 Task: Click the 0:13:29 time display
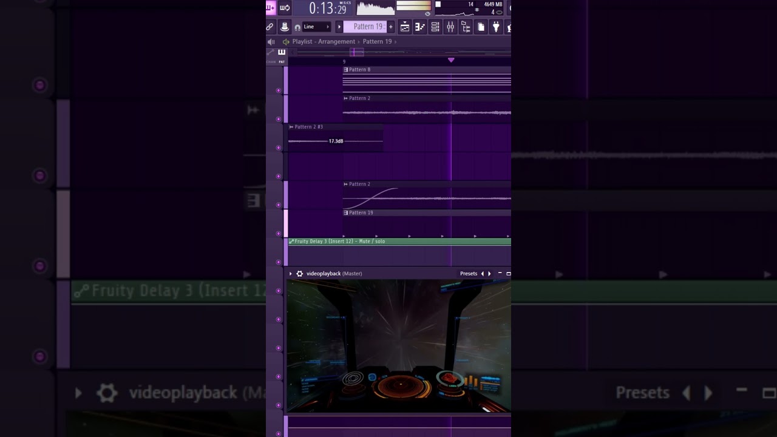click(x=328, y=8)
